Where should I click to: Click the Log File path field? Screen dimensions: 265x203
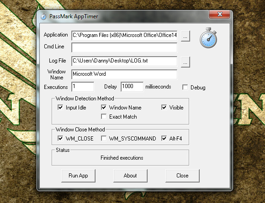tap(124, 61)
